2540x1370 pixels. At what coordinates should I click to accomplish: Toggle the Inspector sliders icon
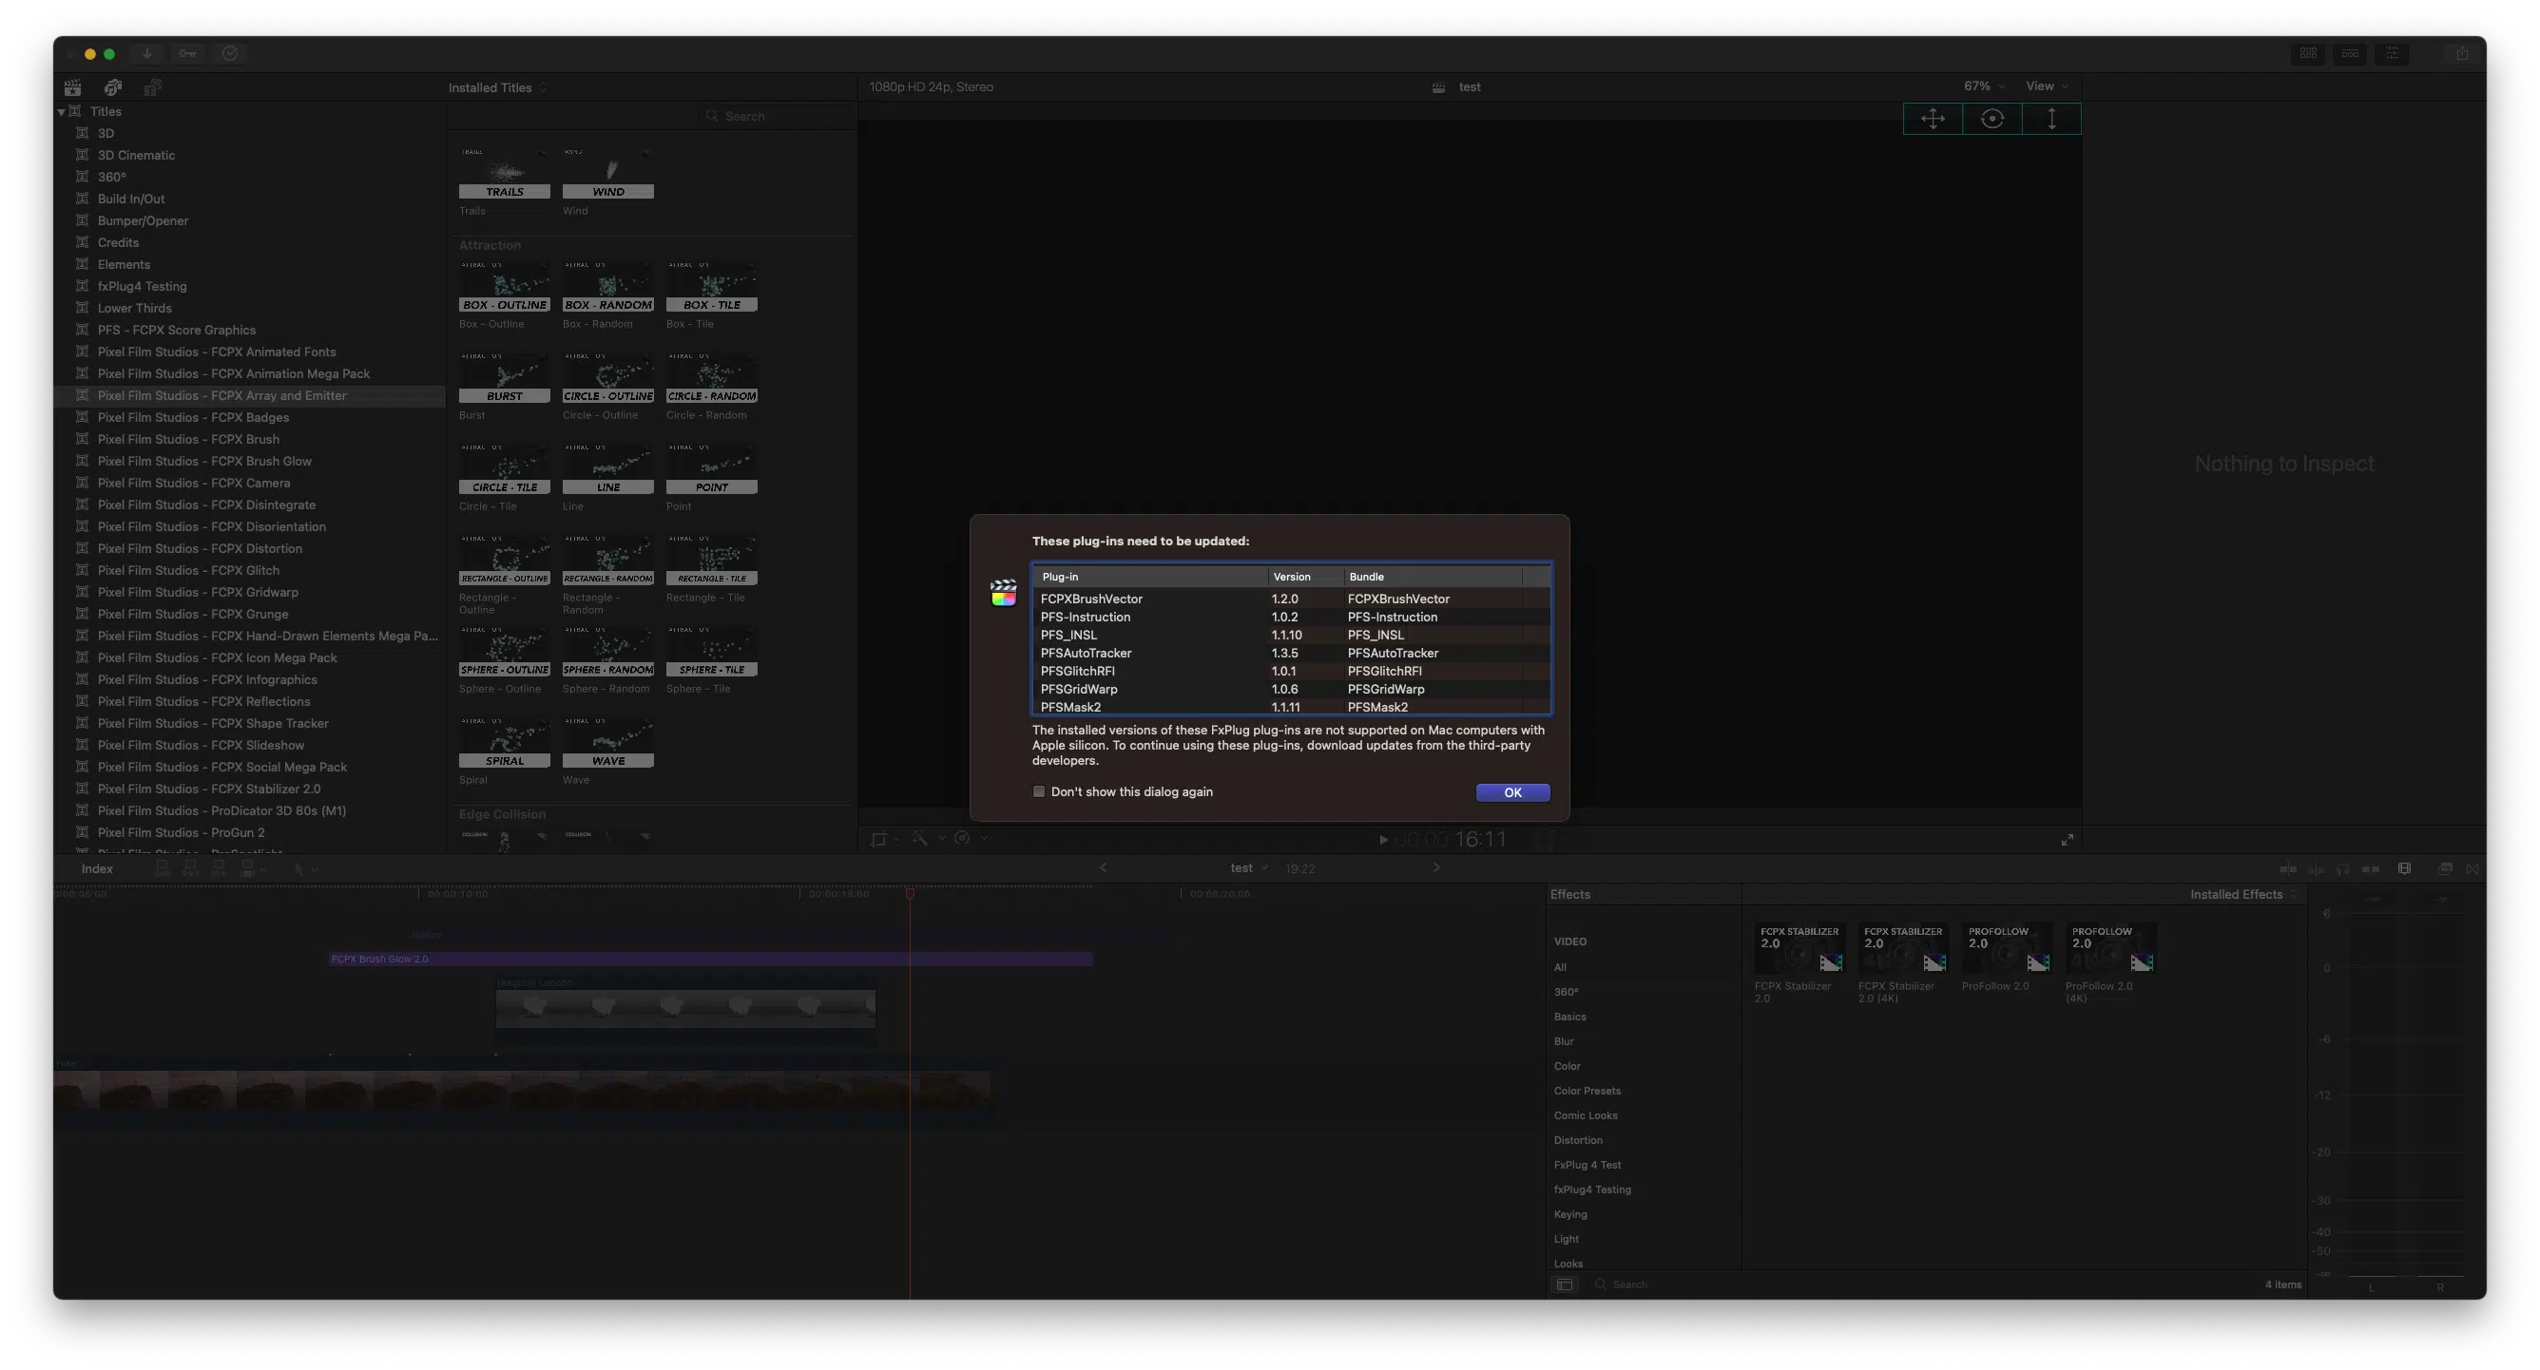coord(2392,53)
